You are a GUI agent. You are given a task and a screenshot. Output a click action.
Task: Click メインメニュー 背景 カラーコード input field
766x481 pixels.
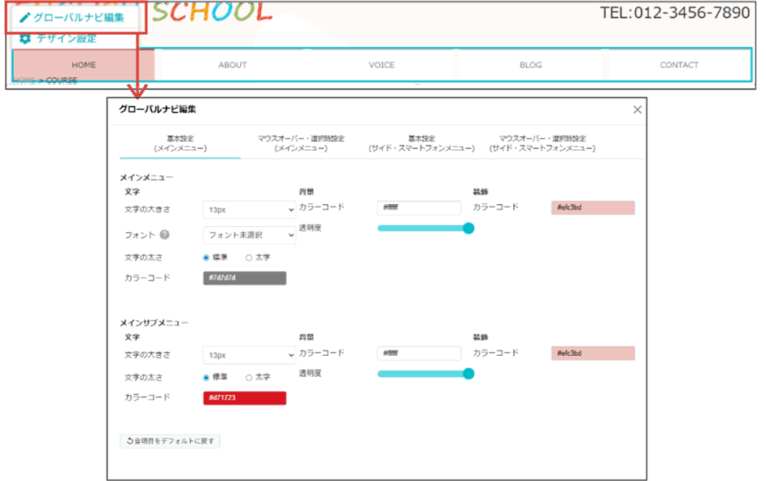click(x=419, y=208)
